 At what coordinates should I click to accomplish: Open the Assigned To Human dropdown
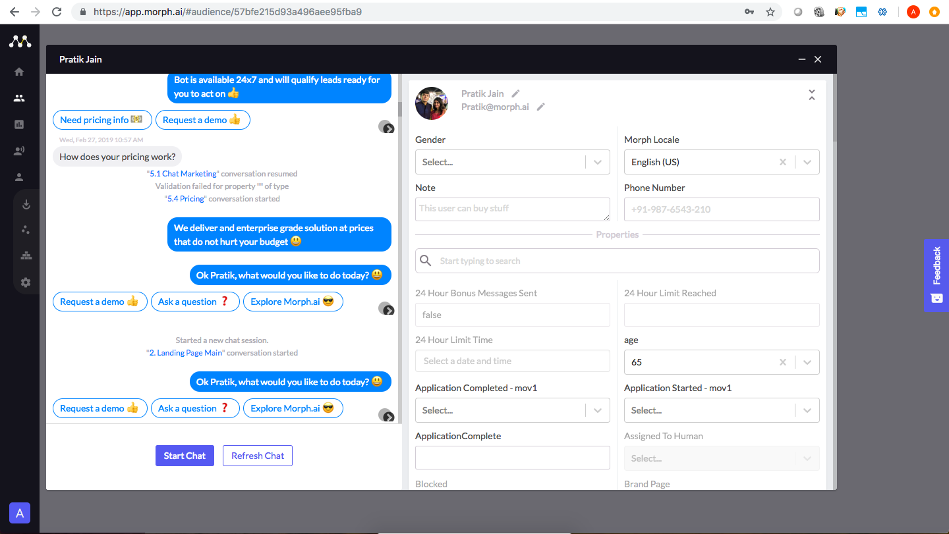point(722,458)
